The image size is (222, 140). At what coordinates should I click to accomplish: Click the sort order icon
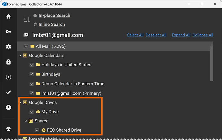coord(27,20)
